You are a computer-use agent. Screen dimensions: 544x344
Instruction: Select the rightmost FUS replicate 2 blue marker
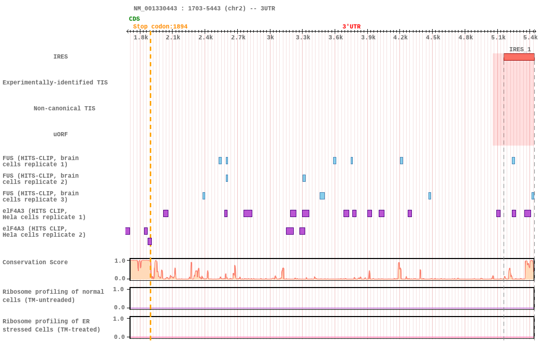point(304,178)
